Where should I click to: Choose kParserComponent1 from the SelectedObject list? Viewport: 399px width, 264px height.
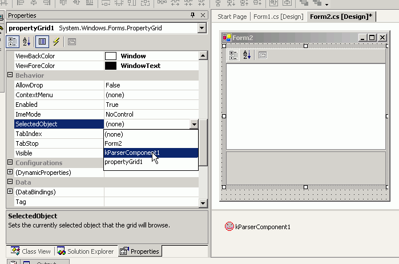[x=132, y=153]
